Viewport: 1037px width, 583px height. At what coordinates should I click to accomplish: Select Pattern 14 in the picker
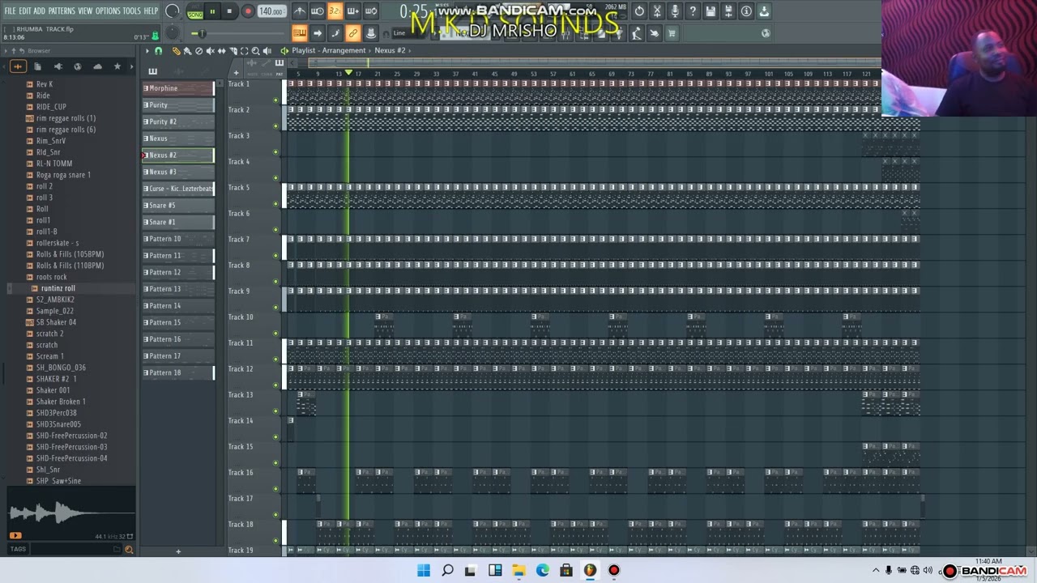click(x=178, y=305)
